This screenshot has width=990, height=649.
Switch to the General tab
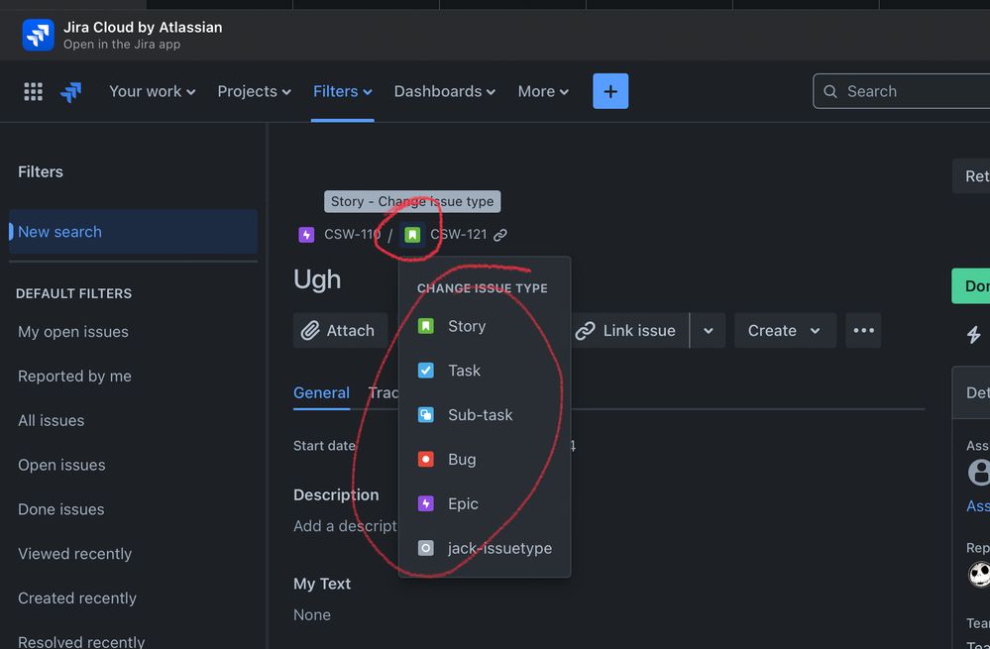(321, 392)
